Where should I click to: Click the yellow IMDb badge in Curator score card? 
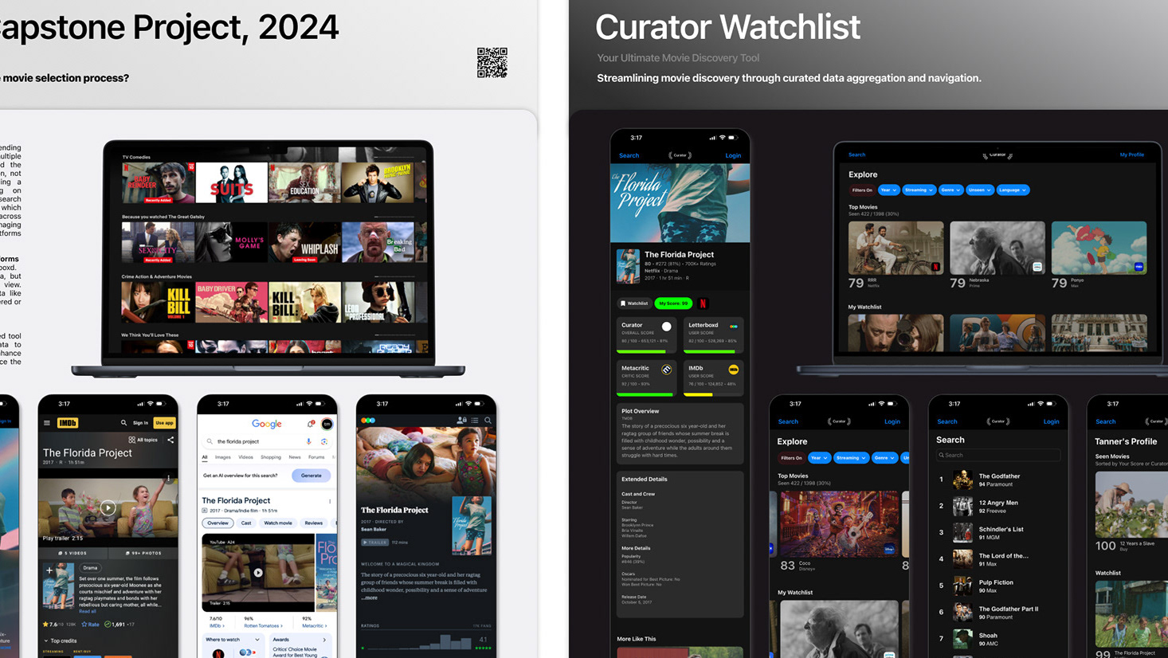[x=733, y=370]
